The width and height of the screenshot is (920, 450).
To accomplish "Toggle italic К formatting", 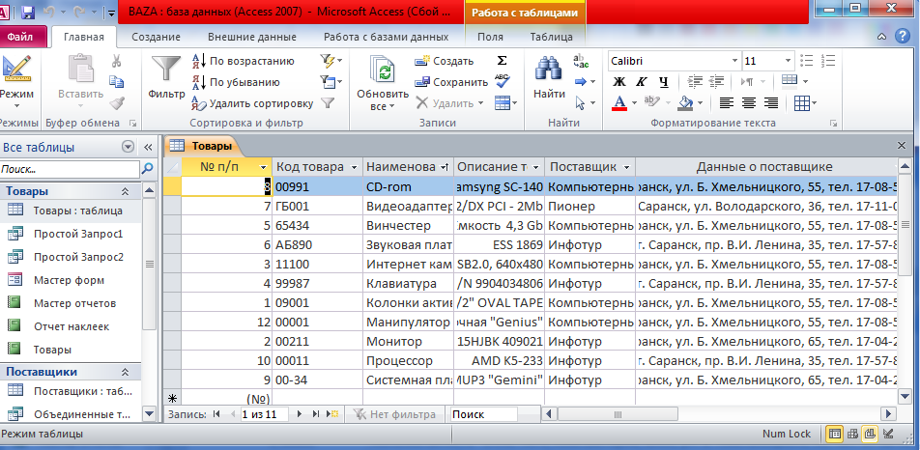I will (x=642, y=81).
